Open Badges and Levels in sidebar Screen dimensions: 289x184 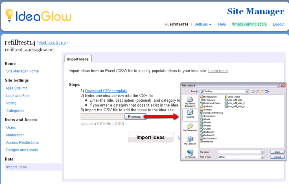(x=22, y=150)
